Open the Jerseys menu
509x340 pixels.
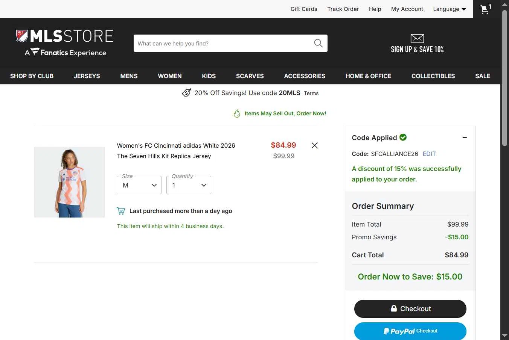click(x=87, y=76)
